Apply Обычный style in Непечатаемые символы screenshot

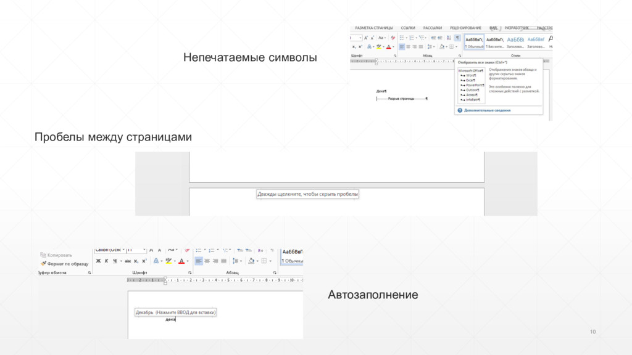click(474, 43)
